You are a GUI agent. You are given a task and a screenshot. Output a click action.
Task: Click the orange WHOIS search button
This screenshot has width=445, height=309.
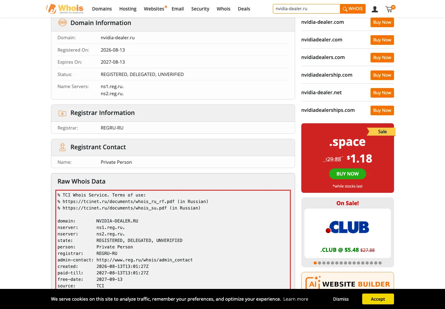pos(353,9)
